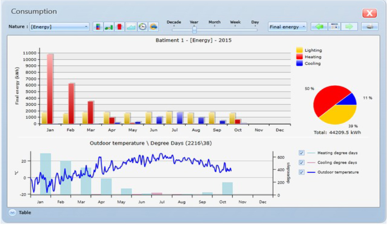Open the Nature [Energy] dropdown
This screenshot has width=387, height=225.
59,27
